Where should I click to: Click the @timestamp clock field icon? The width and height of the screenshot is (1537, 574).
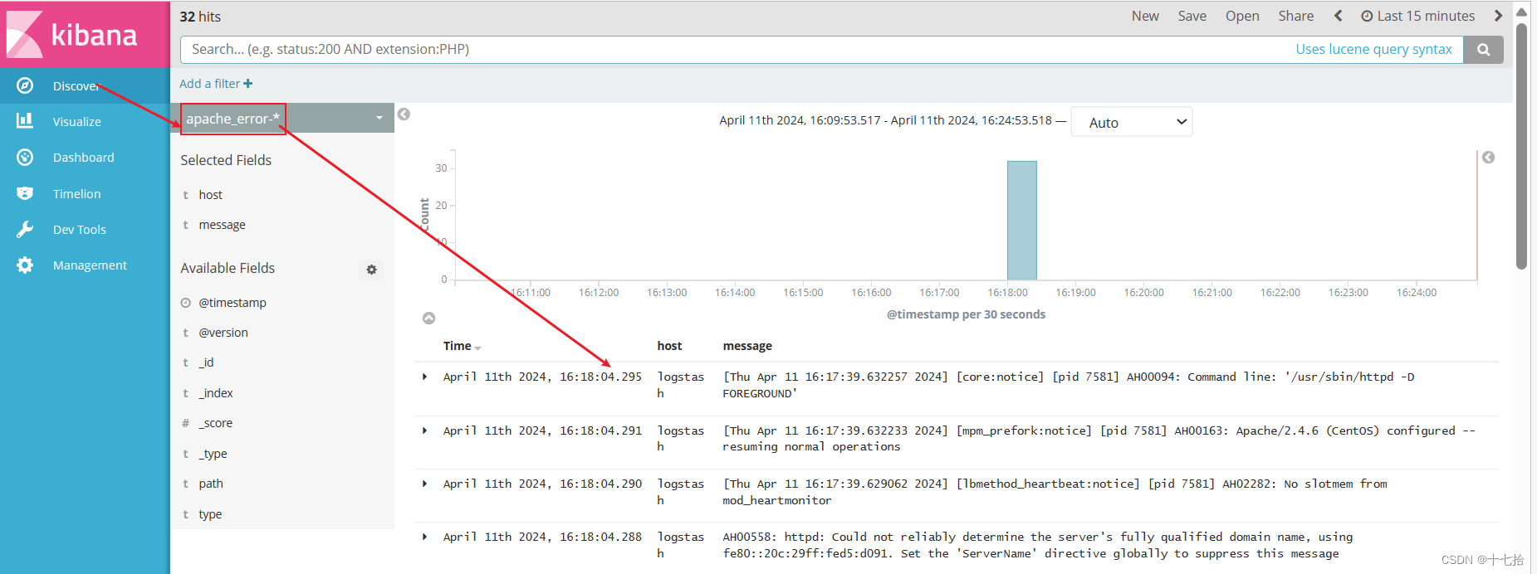[x=186, y=303]
